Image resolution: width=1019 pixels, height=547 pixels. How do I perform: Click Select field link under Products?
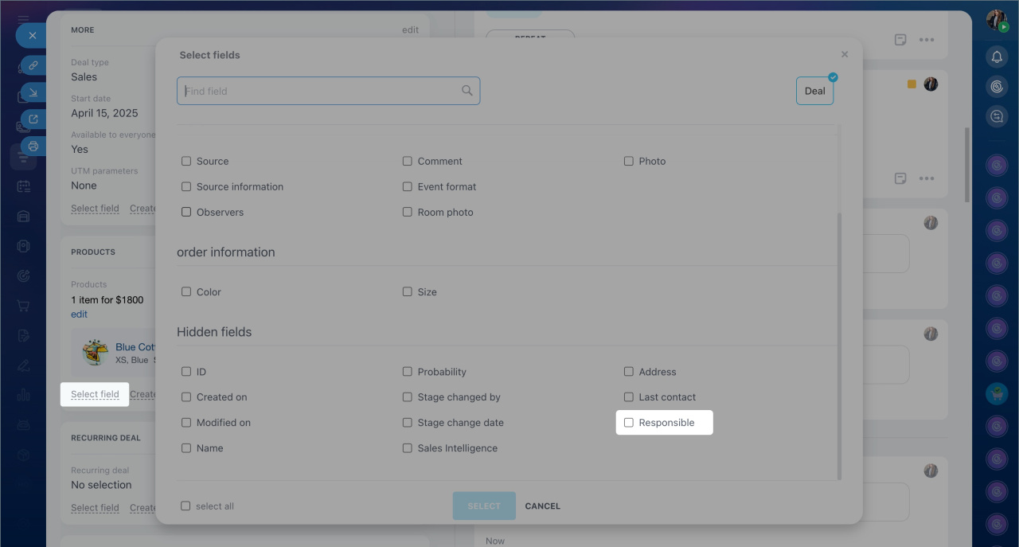tap(95, 394)
